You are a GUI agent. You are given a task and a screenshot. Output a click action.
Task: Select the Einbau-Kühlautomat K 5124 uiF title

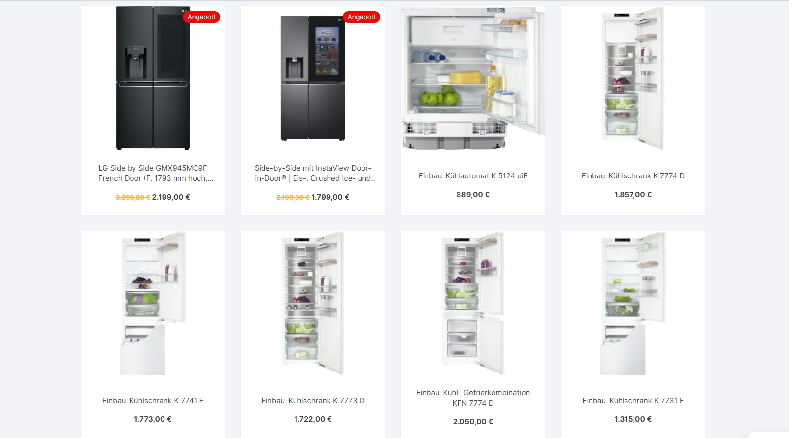473,176
